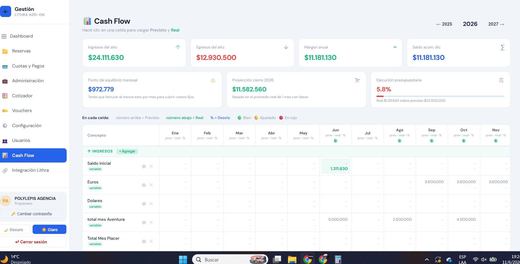Screen dimensions: 520x264
Task: Click the Configuración gear icon in sidebar
Action: (5, 126)
